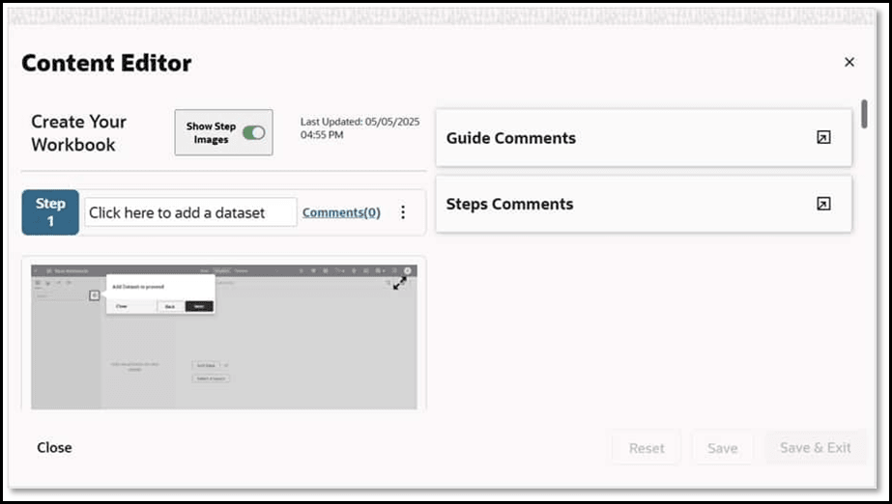Click the step 1 screenshot thumbnail
Image resolution: width=892 pixels, height=504 pixels.
coord(223,337)
